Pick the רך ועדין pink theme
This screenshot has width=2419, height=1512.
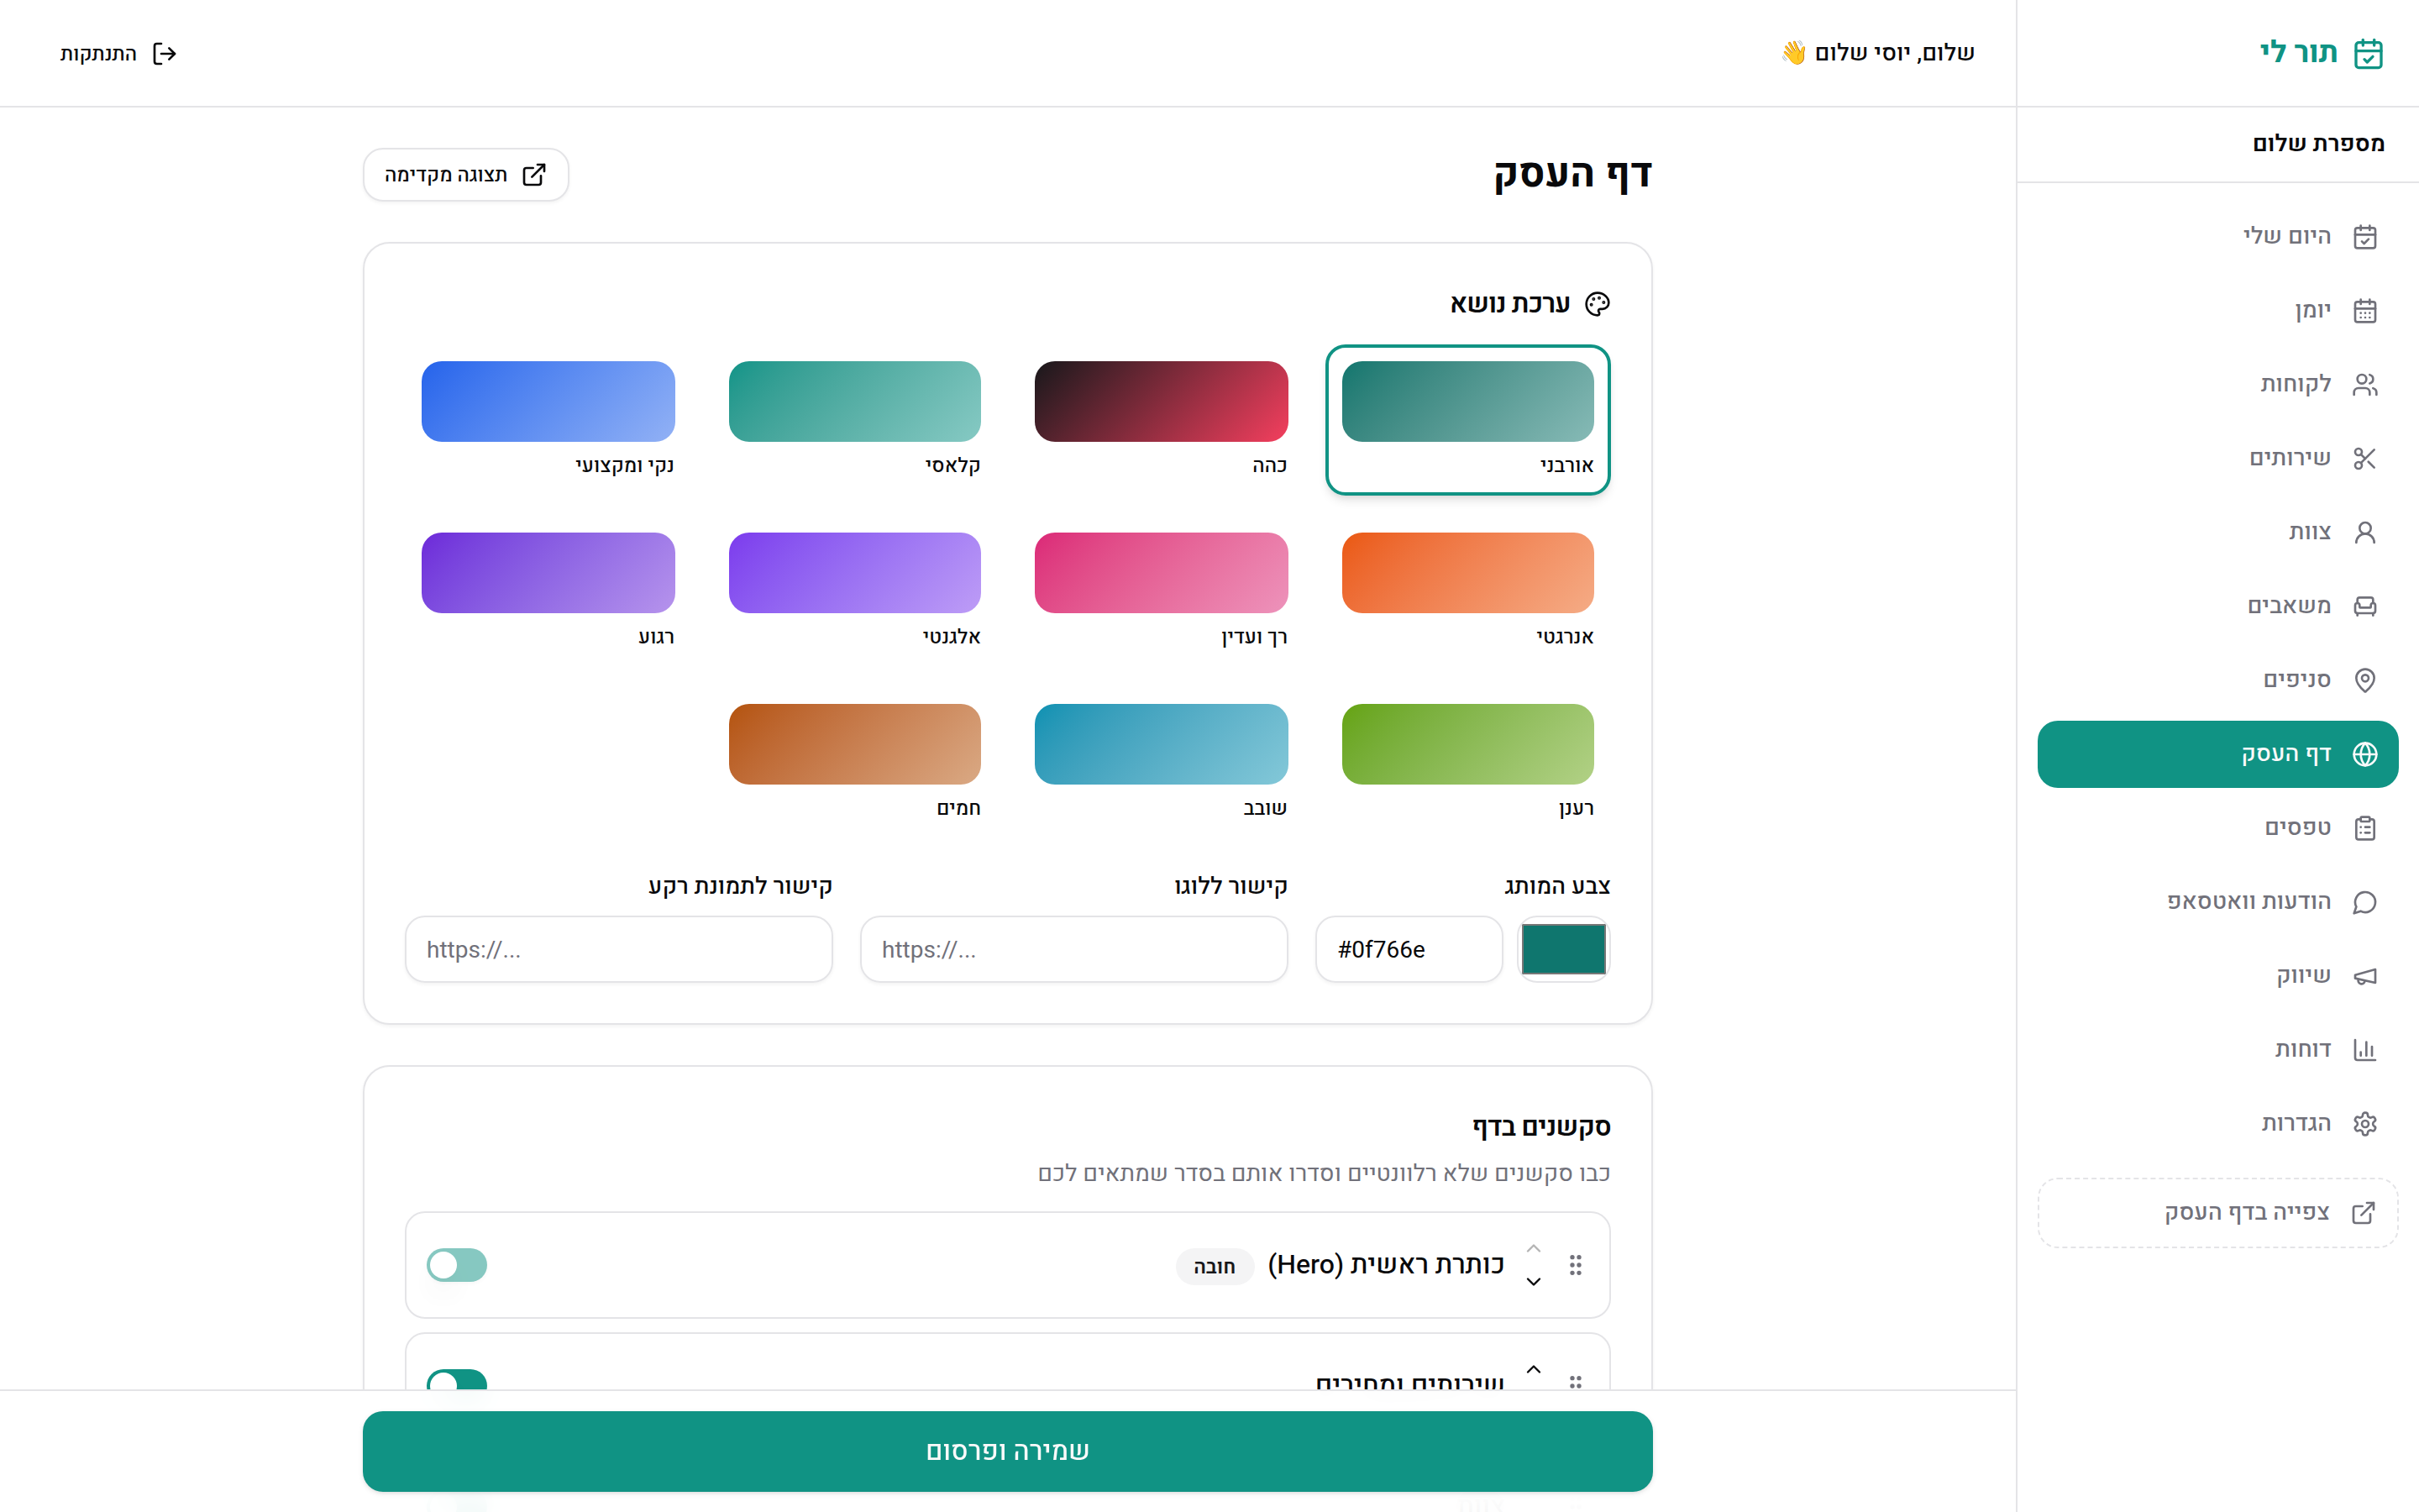1161,591
